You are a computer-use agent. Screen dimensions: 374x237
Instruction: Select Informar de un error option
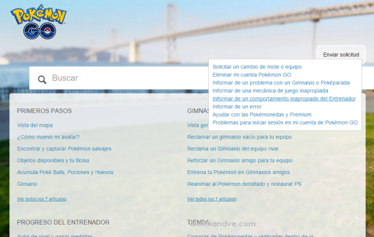237,107
